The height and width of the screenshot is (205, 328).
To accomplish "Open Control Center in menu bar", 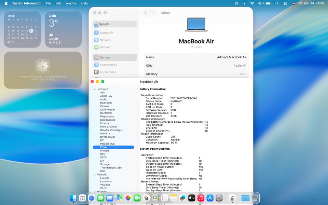I will [x=285, y=3].
